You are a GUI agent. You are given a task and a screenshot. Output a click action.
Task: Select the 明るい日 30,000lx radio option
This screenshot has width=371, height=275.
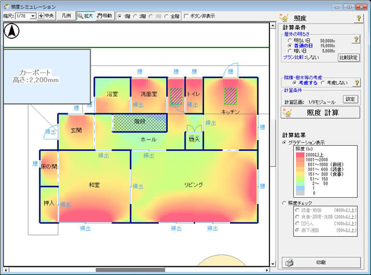coord(289,41)
